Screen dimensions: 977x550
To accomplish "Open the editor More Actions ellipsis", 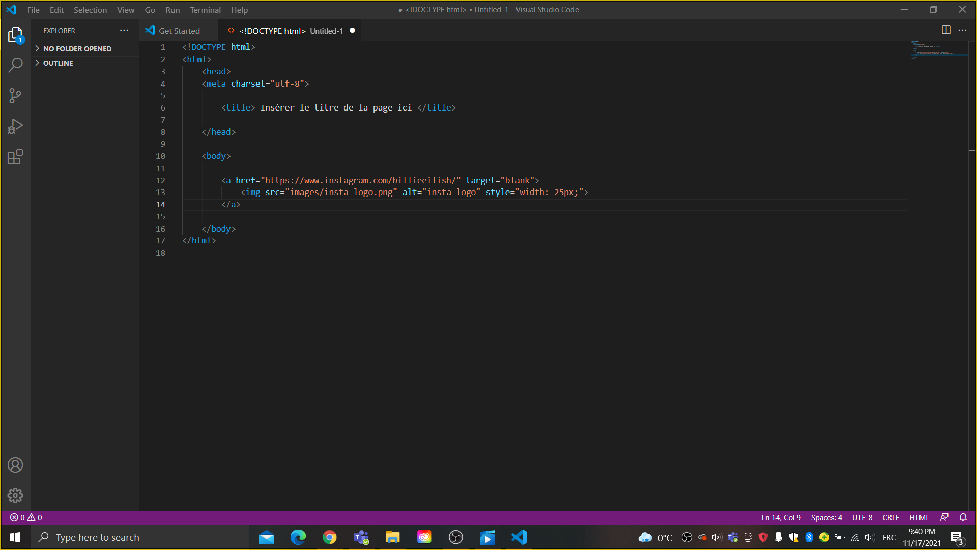I will [x=963, y=30].
